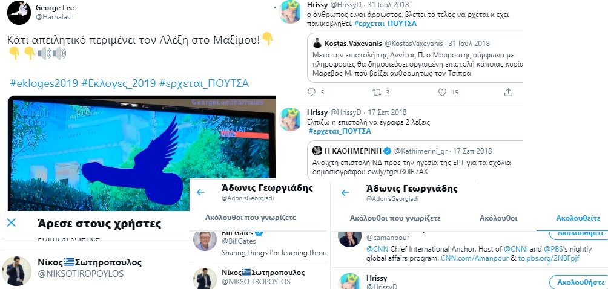Open the quoted Η ΚΑΘΗΜΕΡΙΝΗ tweet
Image resolution: width=608 pixels, height=289 pixels.
(415, 161)
